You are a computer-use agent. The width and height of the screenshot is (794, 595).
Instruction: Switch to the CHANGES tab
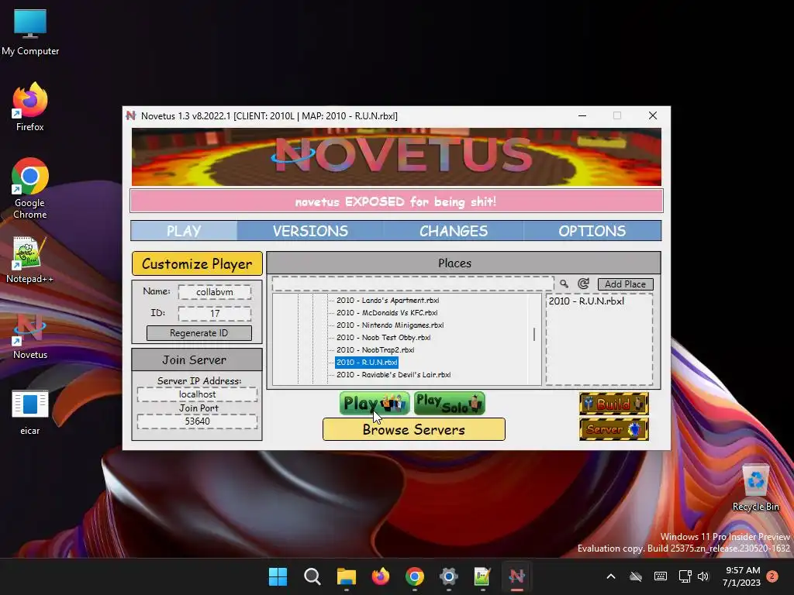pyautogui.click(x=454, y=231)
